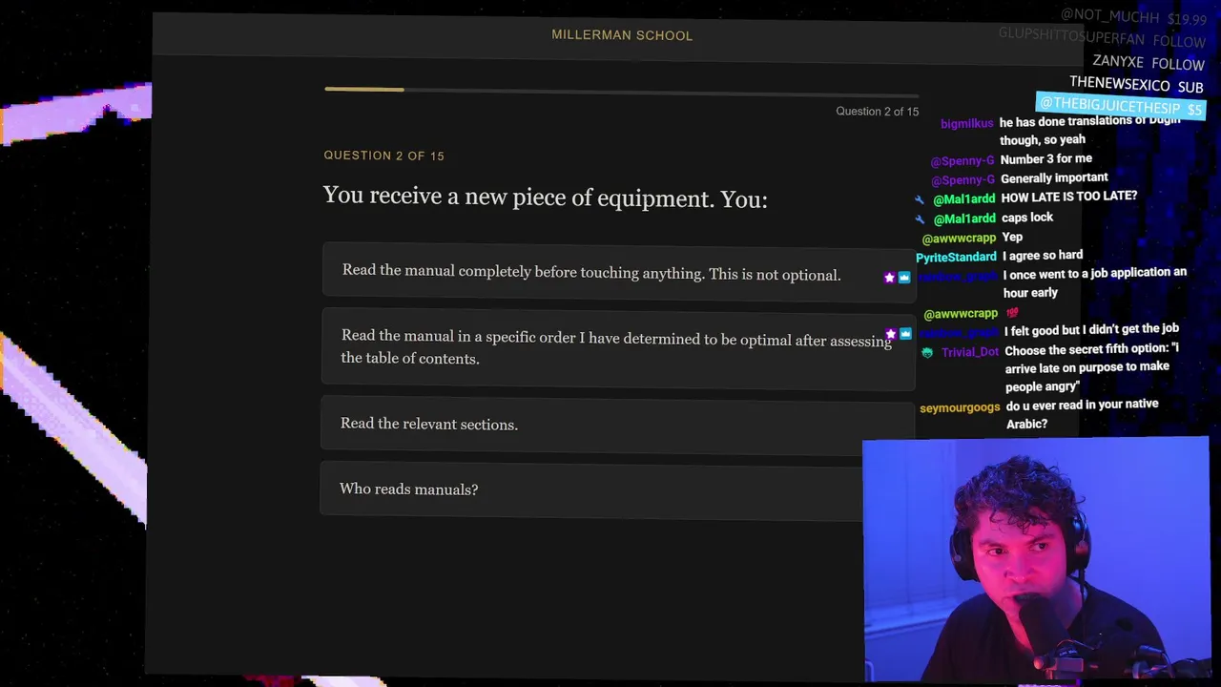
Task: Click the quiz progress bar
Action: pyautogui.click(x=621, y=91)
